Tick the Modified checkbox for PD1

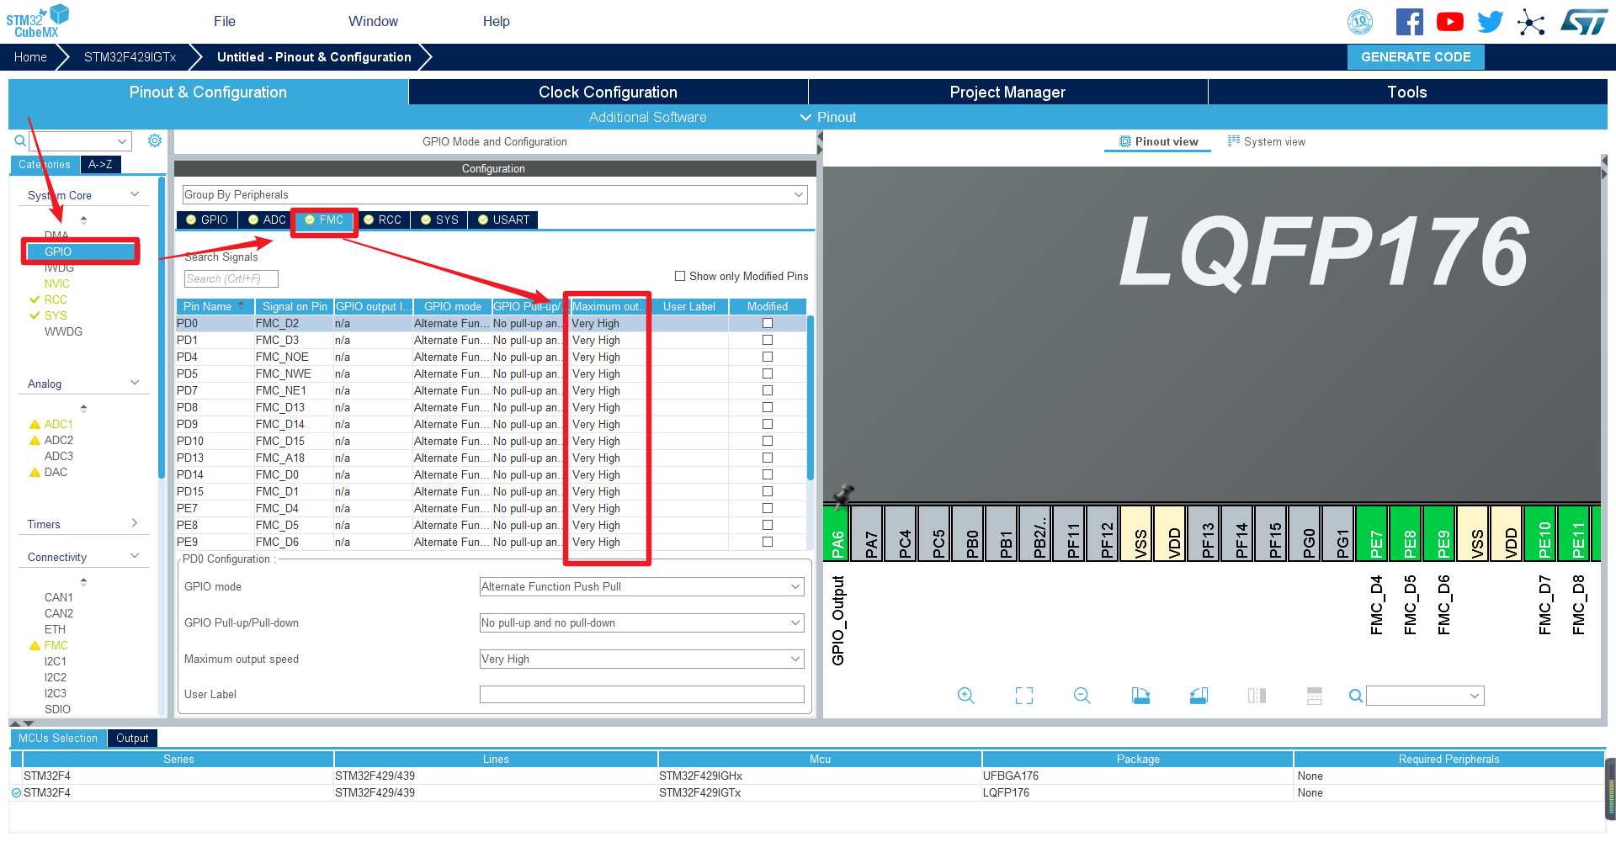(768, 340)
